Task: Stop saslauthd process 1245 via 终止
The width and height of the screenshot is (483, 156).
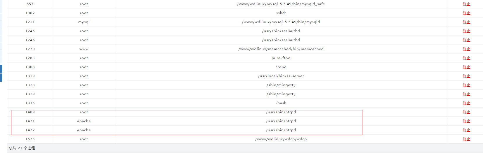Action: 466,31
